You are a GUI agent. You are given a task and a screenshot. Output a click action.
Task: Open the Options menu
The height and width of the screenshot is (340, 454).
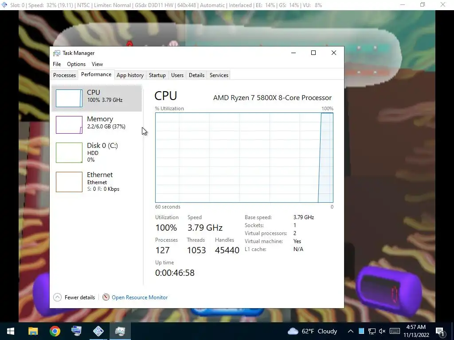click(x=76, y=64)
